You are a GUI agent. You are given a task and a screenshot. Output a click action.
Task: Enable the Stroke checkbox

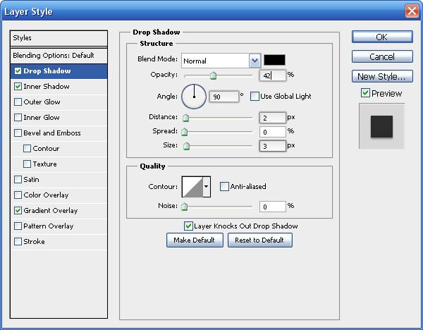(x=18, y=241)
